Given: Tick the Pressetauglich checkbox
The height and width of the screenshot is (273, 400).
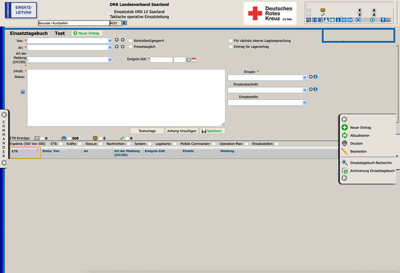Looking at the screenshot, I should click(x=131, y=47).
